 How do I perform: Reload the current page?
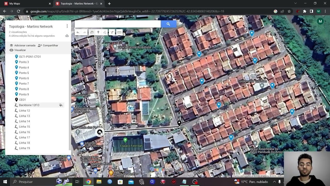coord(19,11)
